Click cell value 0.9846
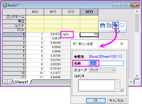 53,51
